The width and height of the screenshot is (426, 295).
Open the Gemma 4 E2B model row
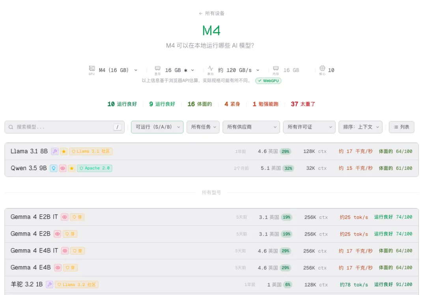[211, 234]
